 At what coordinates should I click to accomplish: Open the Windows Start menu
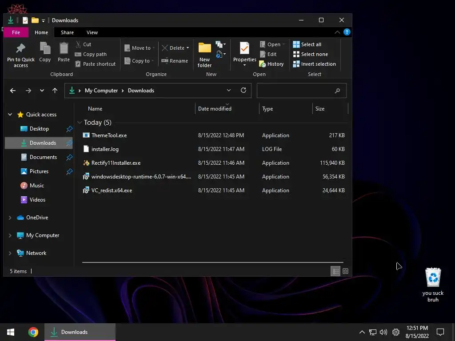pos(11,332)
